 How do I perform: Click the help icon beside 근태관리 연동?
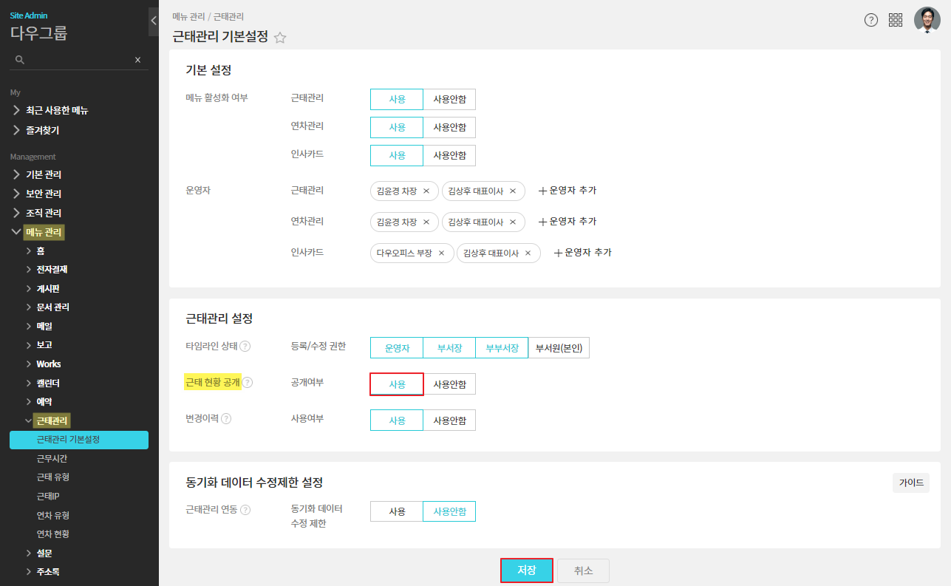pyautogui.click(x=245, y=510)
